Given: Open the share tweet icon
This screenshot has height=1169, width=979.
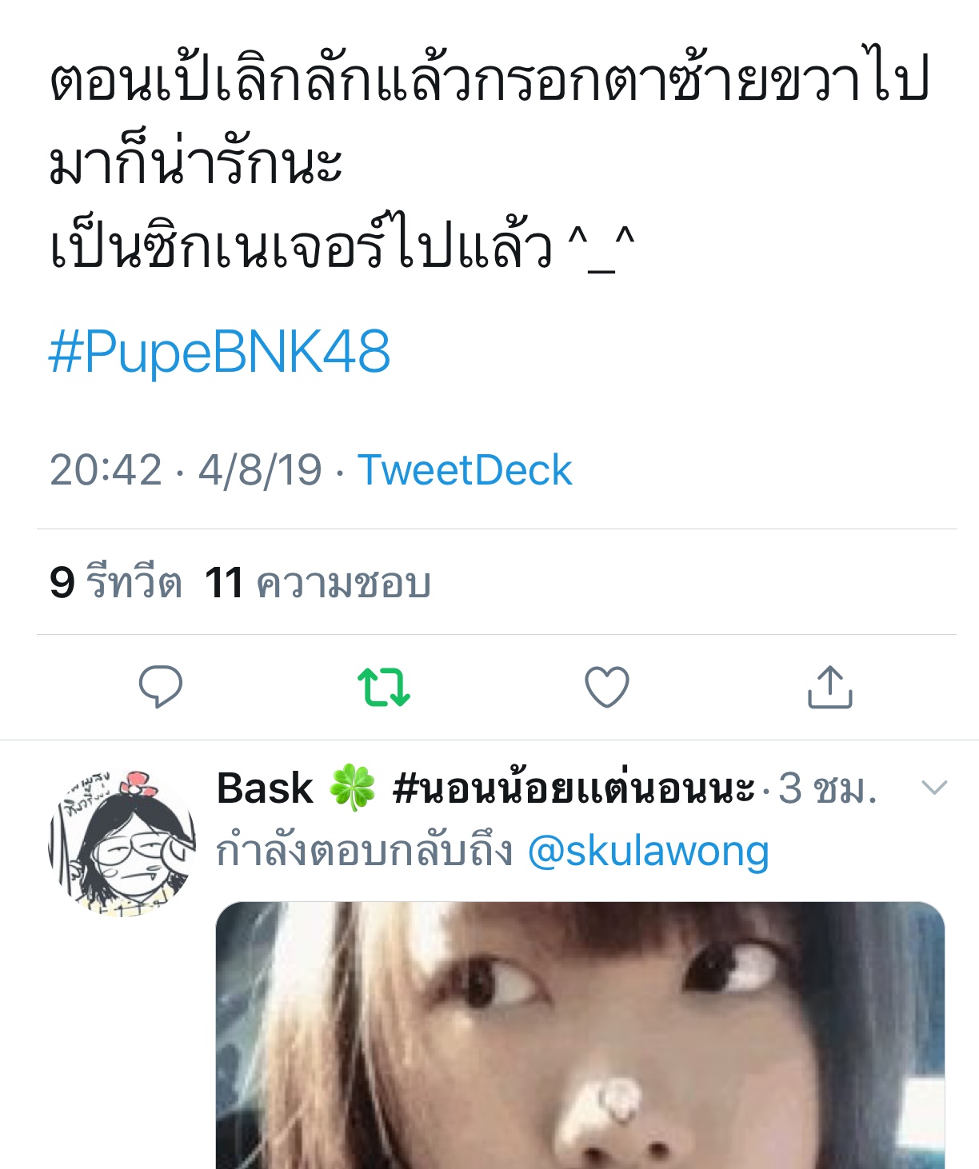Looking at the screenshot, I should [830, 687].
